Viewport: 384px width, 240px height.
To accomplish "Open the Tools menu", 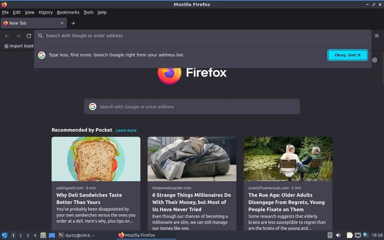I will coord(88,12).
